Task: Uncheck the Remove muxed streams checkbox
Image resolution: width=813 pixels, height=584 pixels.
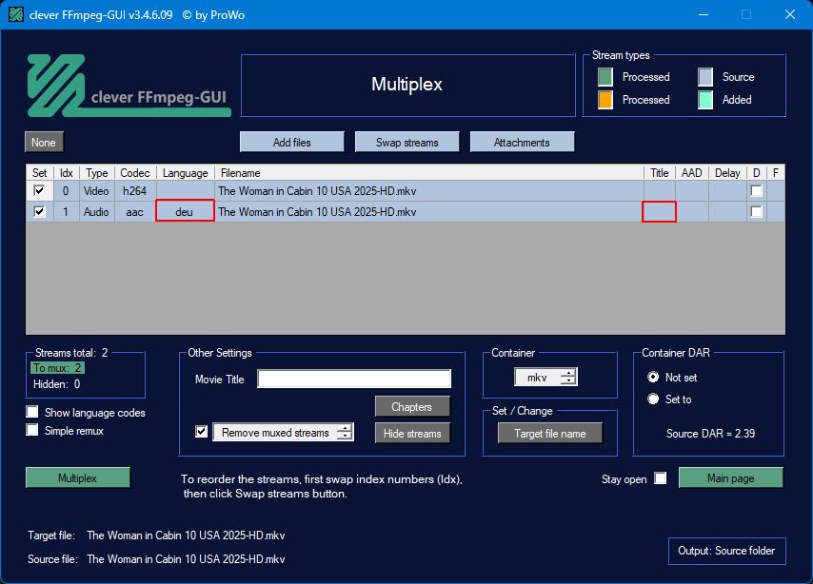Action: 201,431
